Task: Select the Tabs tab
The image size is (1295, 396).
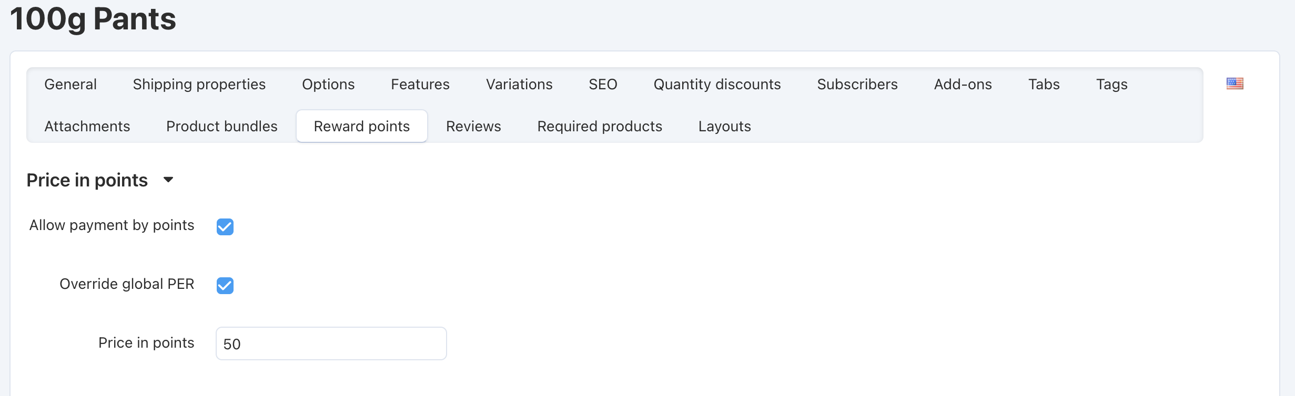Action: [1044, 84]
